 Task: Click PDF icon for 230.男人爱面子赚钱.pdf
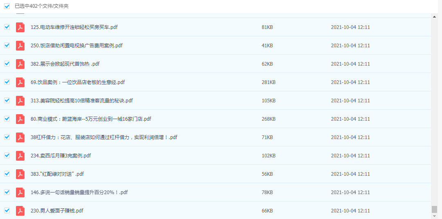point(20,211)
